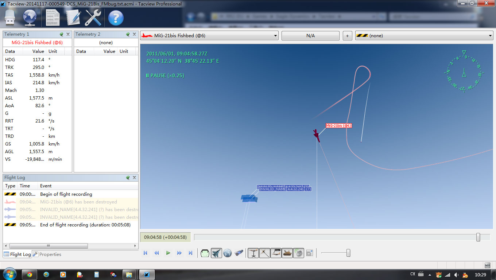This screenshot has width=496, height=280.
Task: Open the document report toolbar icon
Action: click(53, 18)
